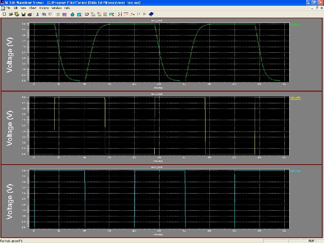Click the Cut scissors icon

click(38, 14)
